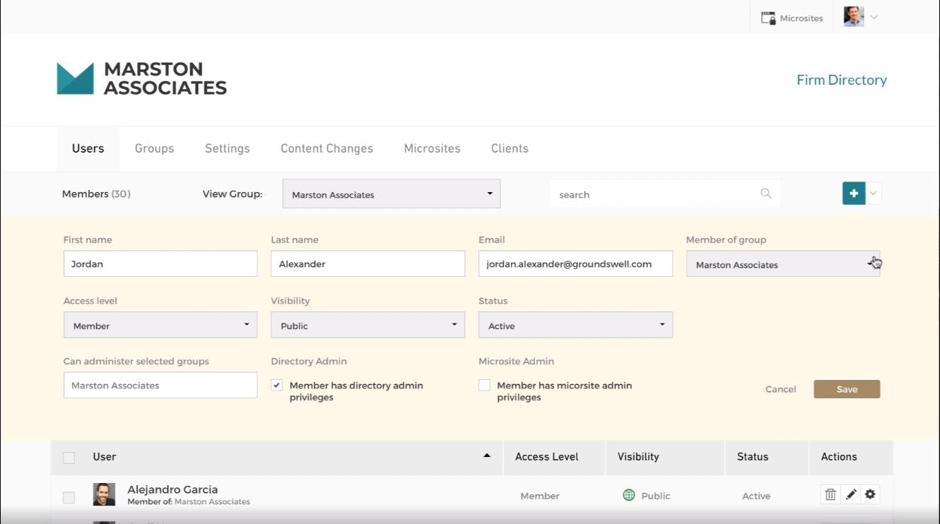Click the Save button
940x524 pixels.
(x=846, y=388)
